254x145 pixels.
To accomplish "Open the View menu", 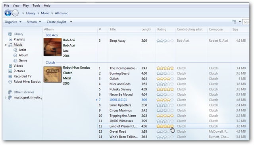I will (16, 6).
